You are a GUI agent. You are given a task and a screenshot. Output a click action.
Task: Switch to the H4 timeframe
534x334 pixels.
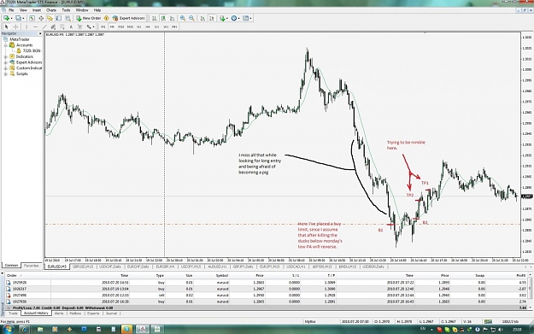click(148, 26)
